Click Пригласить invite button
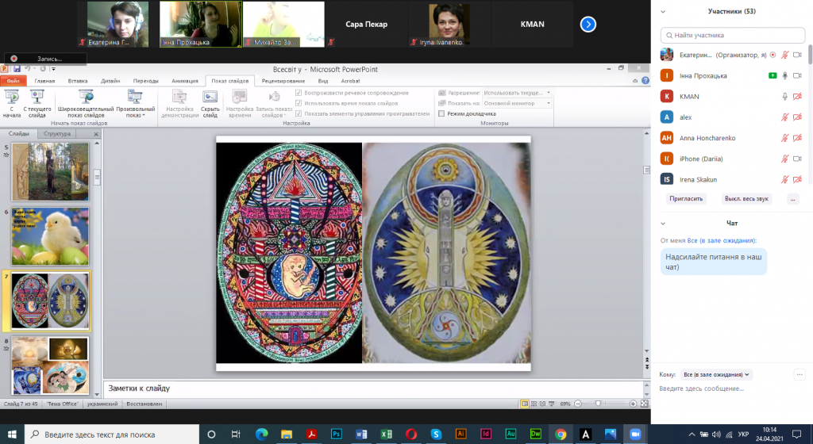The height and width of the screenshot is (444, 813). coord(685,199)
